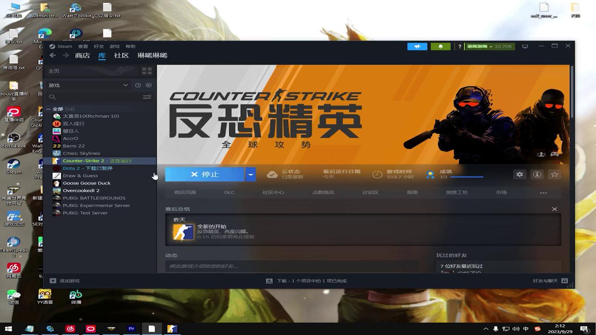
Task: Click the blue announcements megaphone icon
Action: click(417, 46)
